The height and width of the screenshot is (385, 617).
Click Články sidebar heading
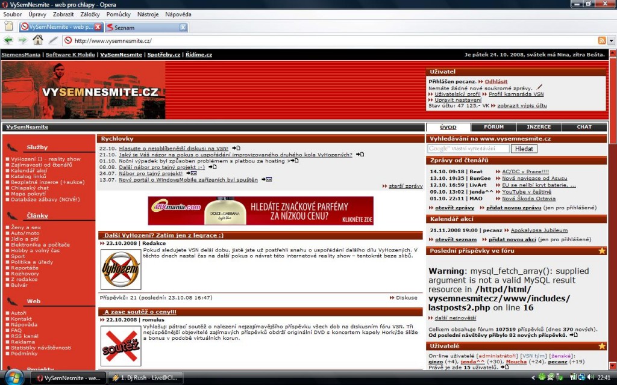point(37,216)
